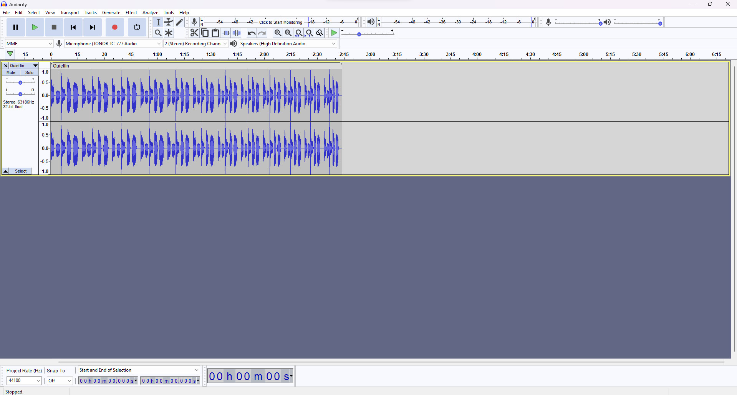737x395 pixels.
Task: Click the timeline options green triangle
Action: [10, 54]
